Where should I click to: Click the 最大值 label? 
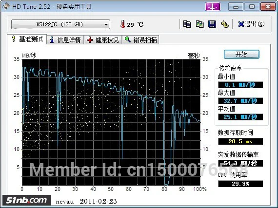(227, 93)
